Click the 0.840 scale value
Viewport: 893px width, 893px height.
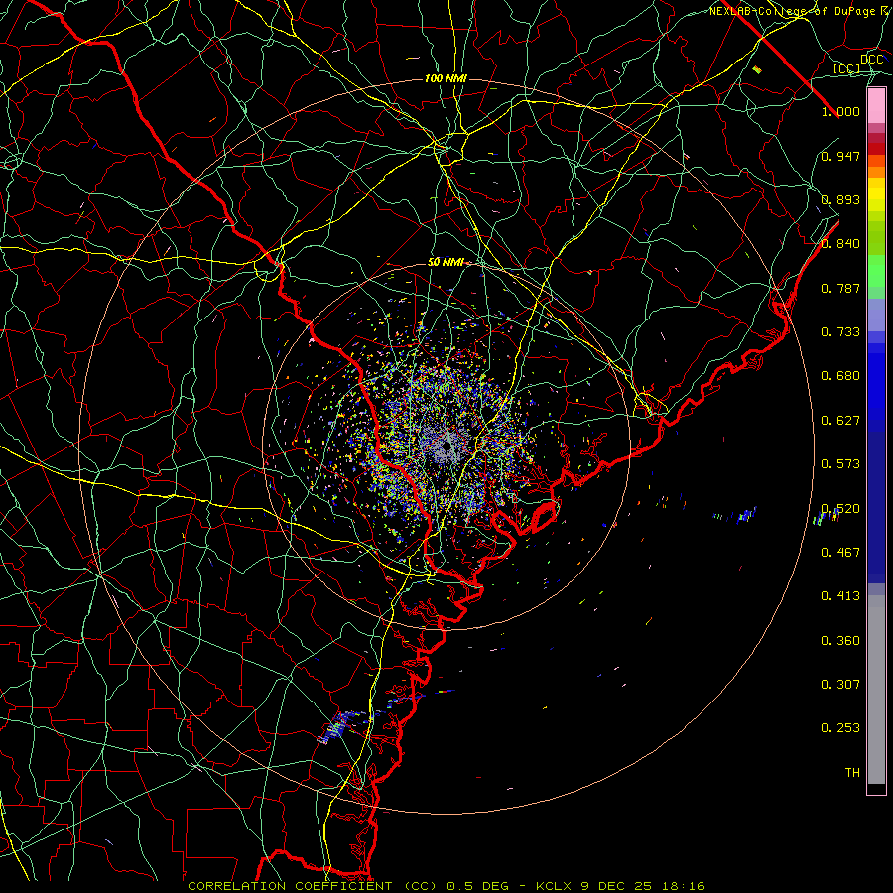click(x=840, y=244)
